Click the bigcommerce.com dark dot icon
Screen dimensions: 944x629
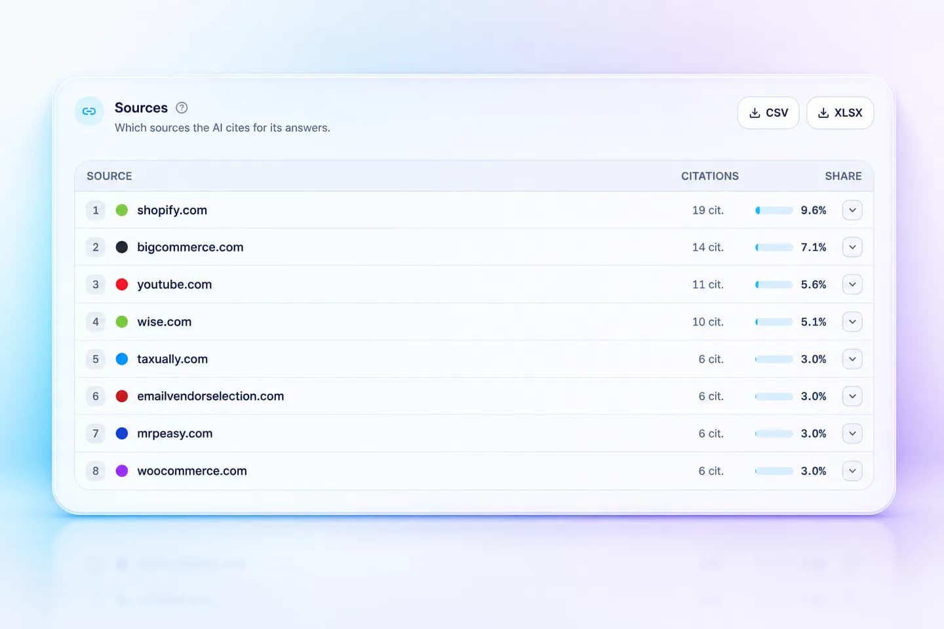[122, 247]
